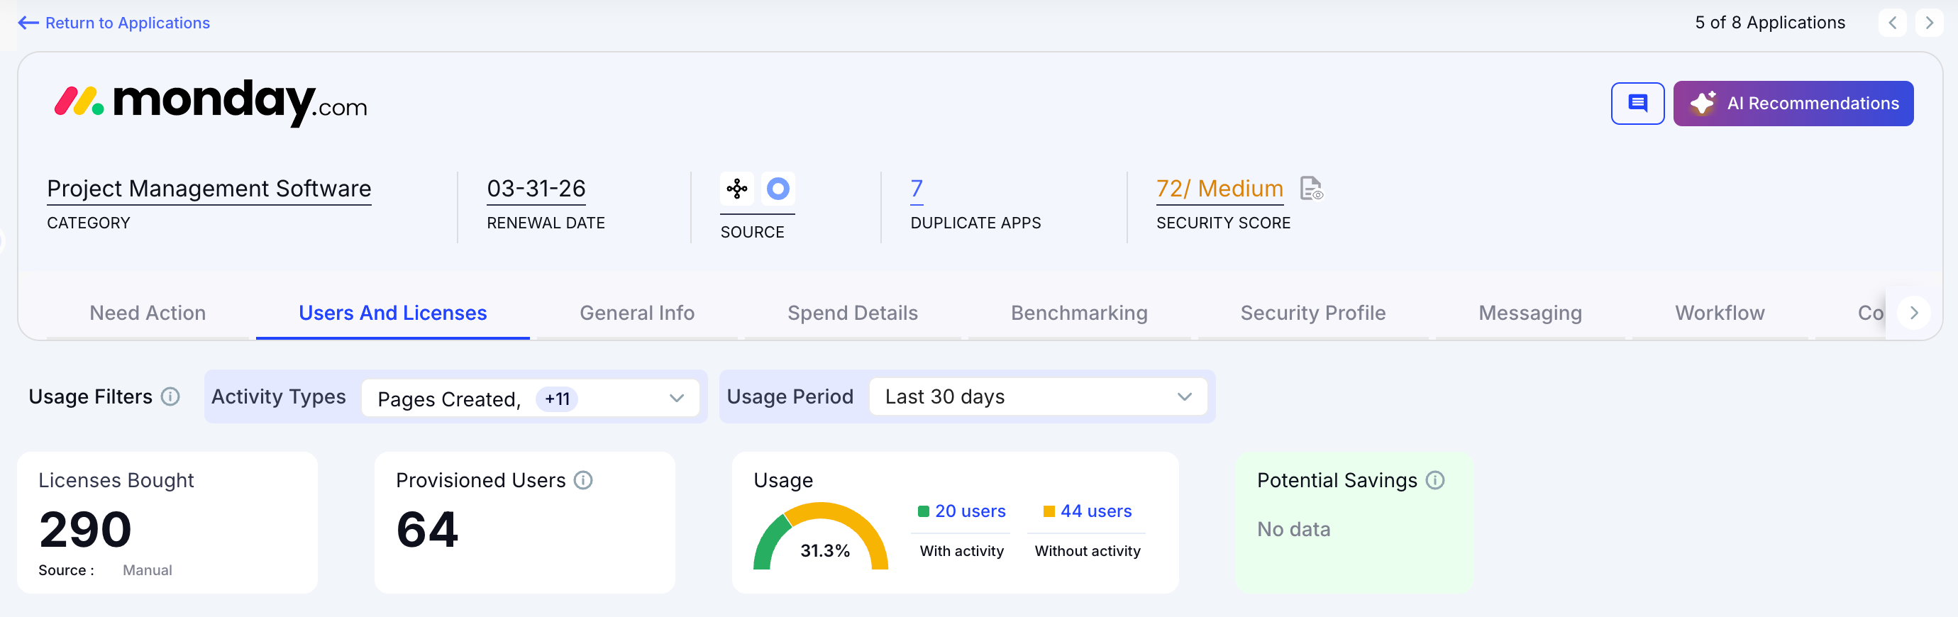Open the Security Profile tab
1958x617 pixels.
[1312, 313]
